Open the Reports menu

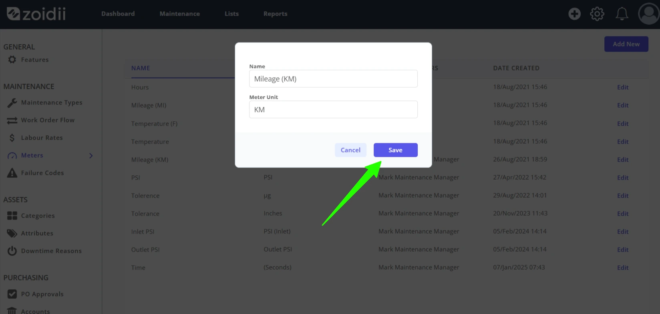click(275, 14)
